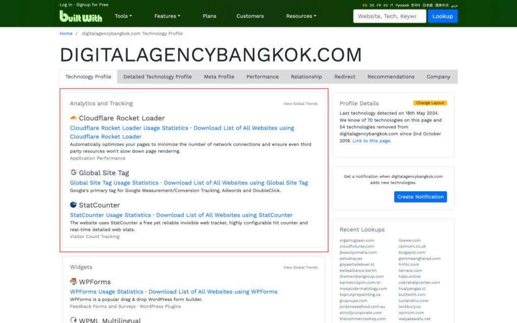Expand the Resources dropdown menu
This screenshot has width=517, height=323.
(301, 16)
